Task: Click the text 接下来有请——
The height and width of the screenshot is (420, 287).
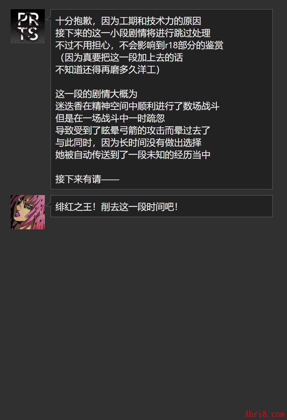Action: (x=87, y=179)
